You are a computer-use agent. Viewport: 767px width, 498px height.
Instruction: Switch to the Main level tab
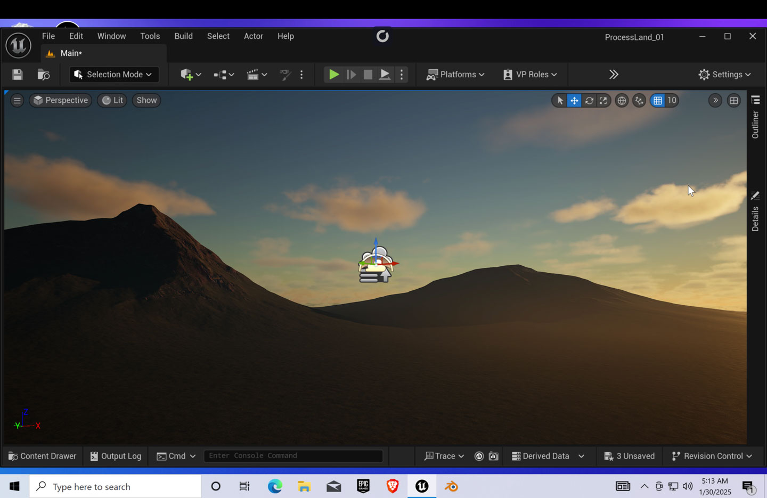pyautogui.click(x=71, y=53)
